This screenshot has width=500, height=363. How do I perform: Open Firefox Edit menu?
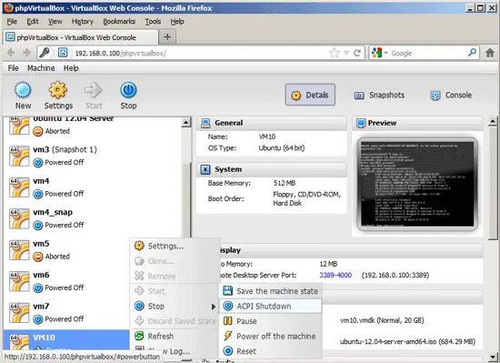33,21
